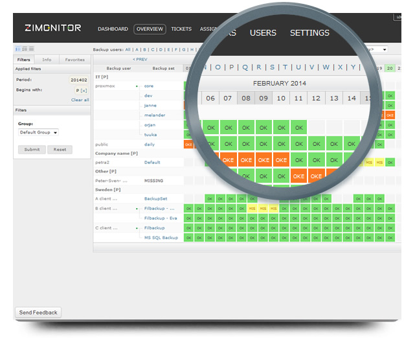
Task: Select the second list view mode icon
Action: 24,49
